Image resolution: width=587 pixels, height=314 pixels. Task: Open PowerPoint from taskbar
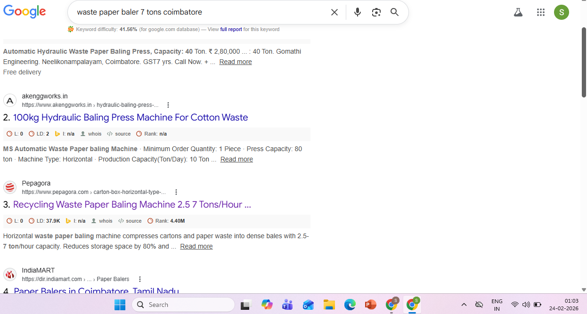tap(370, 305)
